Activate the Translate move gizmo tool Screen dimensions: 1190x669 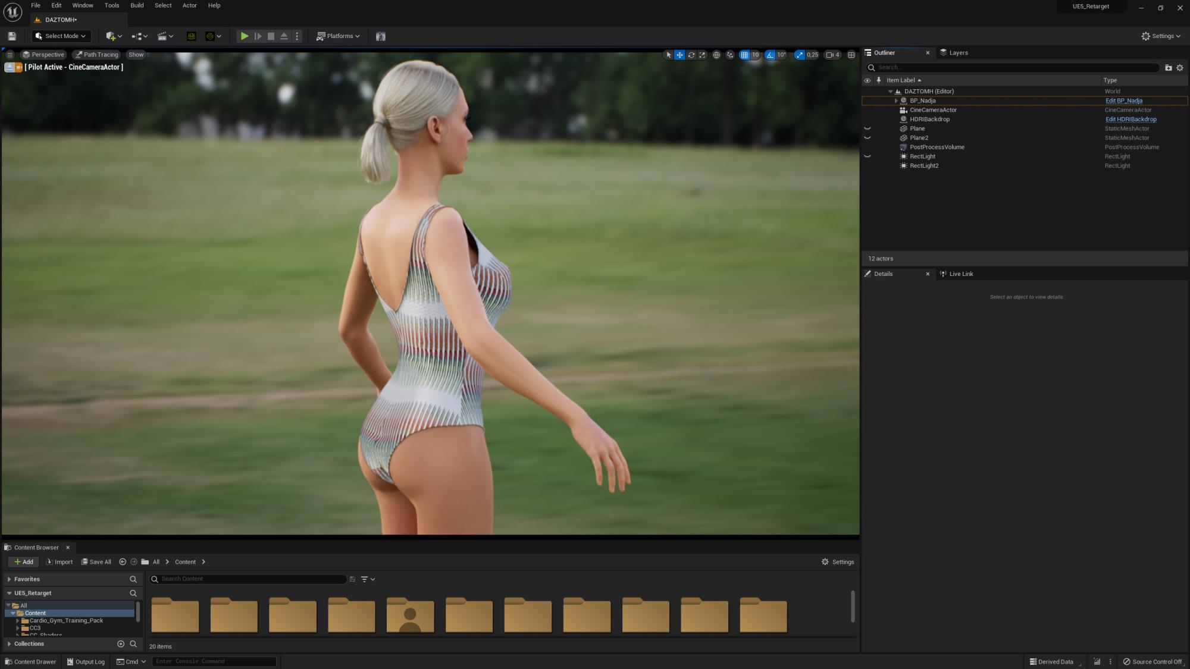tap(679, 55)
